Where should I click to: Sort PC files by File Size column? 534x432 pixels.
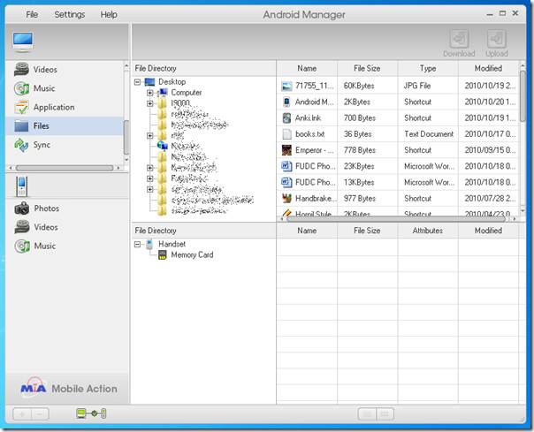click(367, 68)
